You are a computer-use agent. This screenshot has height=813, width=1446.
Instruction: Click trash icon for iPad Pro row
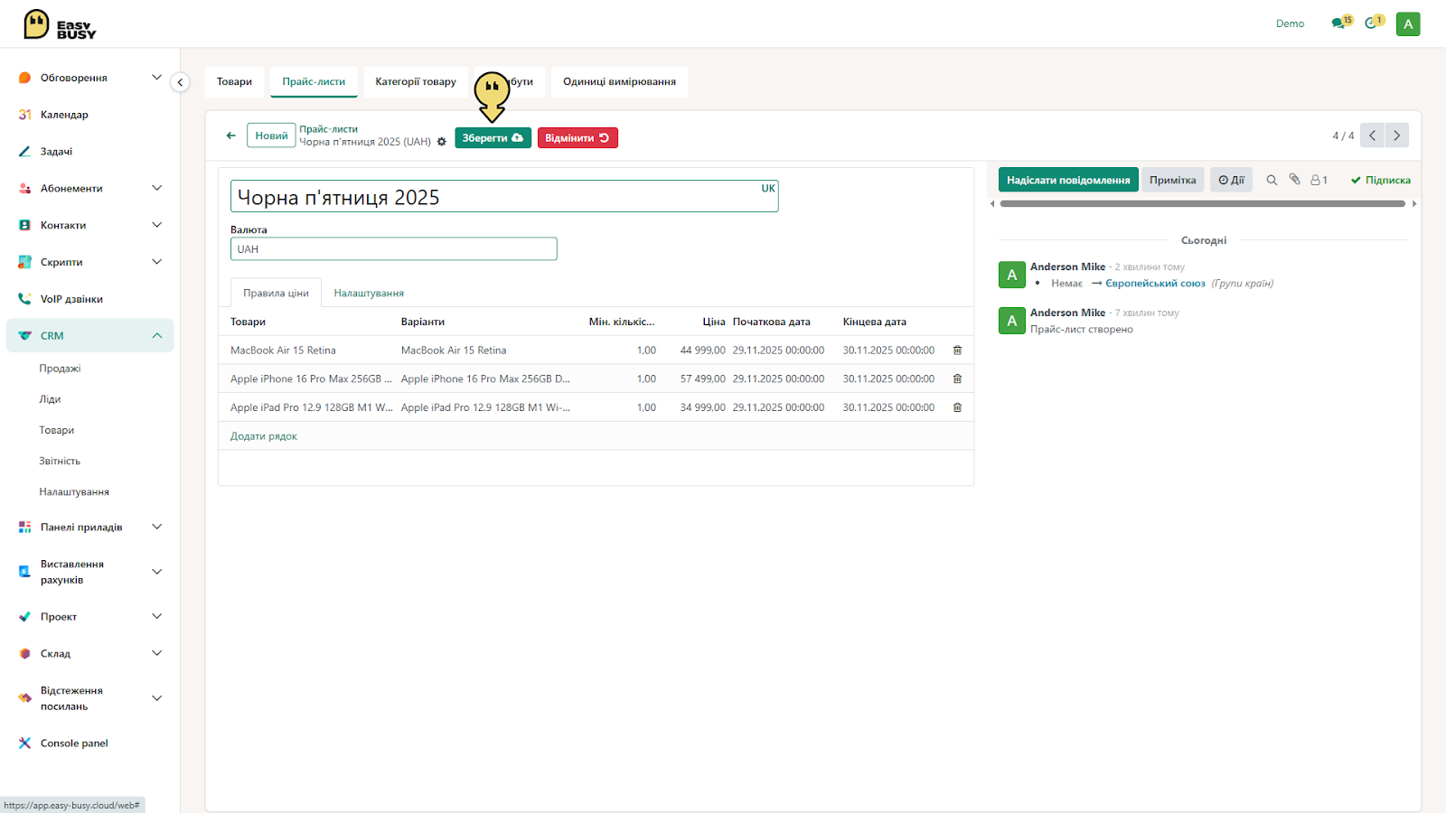[957, 407]
